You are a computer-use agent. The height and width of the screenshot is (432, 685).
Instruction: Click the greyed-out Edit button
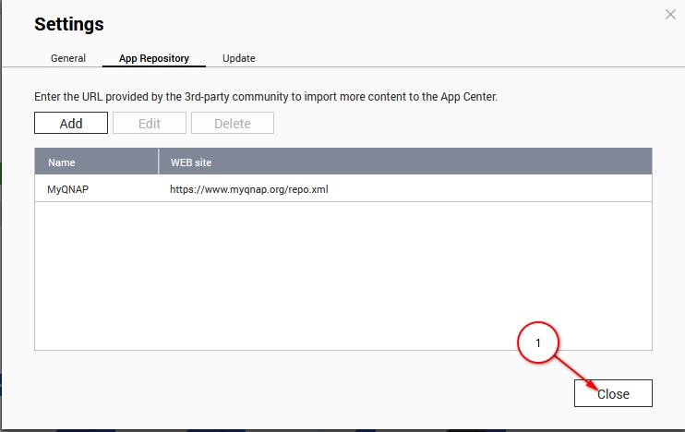tap(150, 123)
